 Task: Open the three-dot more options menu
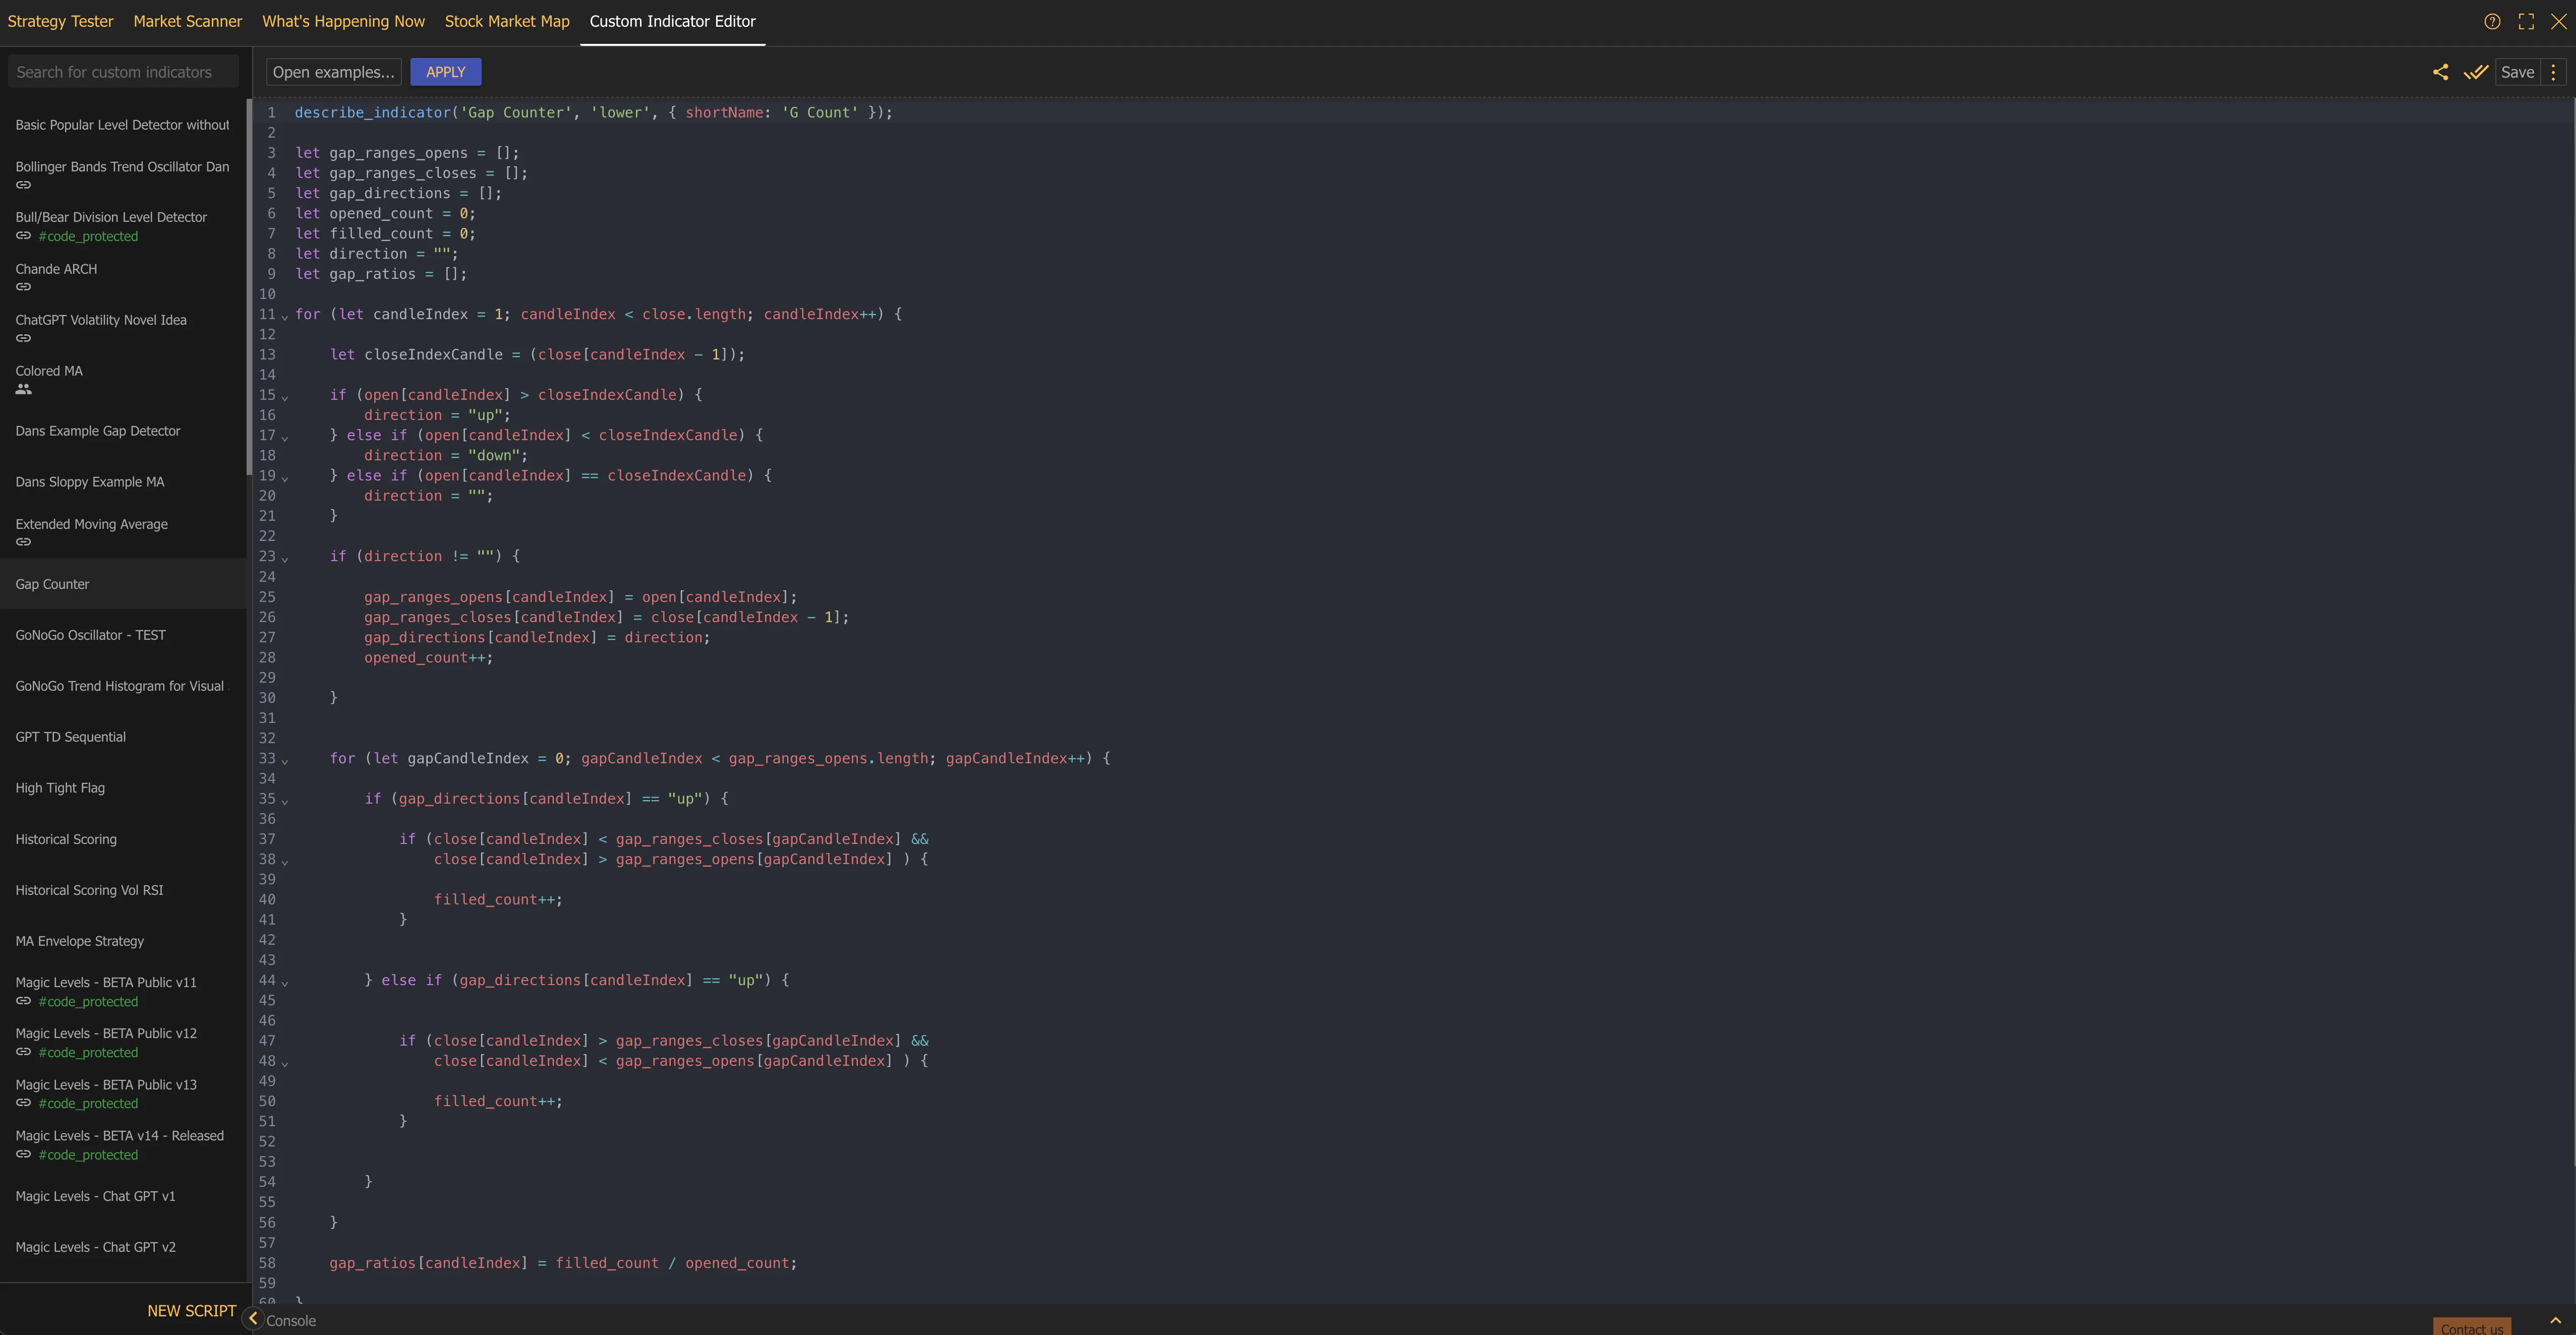point(2553,72)
